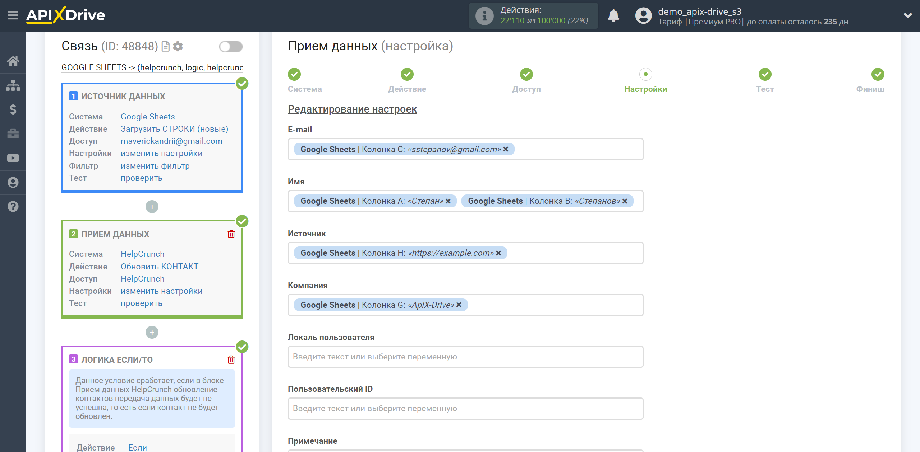920x452 pixels.
Task: Open connection settings gear icon
Action: click(x=178, y=47)
